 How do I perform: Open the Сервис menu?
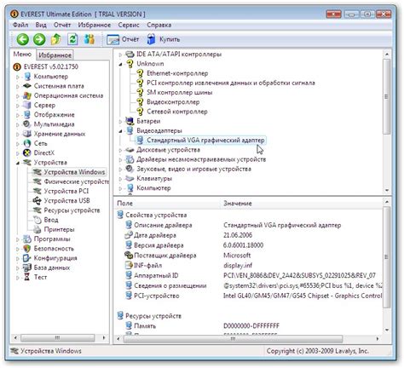coord(129,25)
